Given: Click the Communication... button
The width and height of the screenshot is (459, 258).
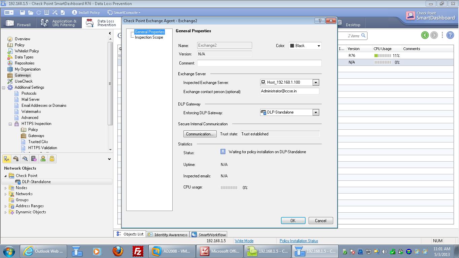Looking at the screenshot, I should click(200, 134).
